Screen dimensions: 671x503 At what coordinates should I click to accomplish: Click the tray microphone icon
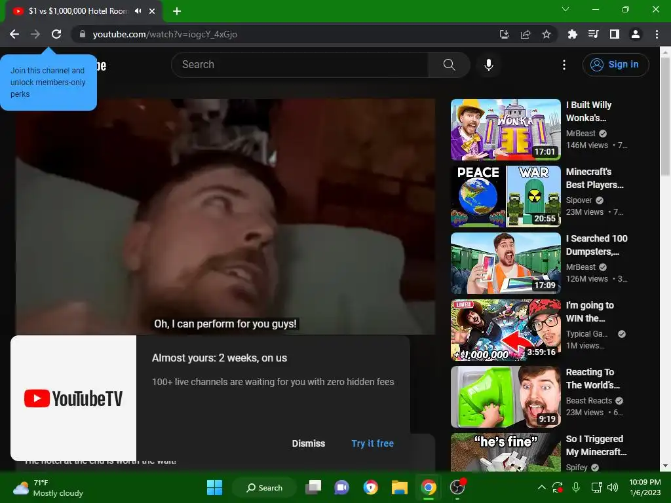576,487
